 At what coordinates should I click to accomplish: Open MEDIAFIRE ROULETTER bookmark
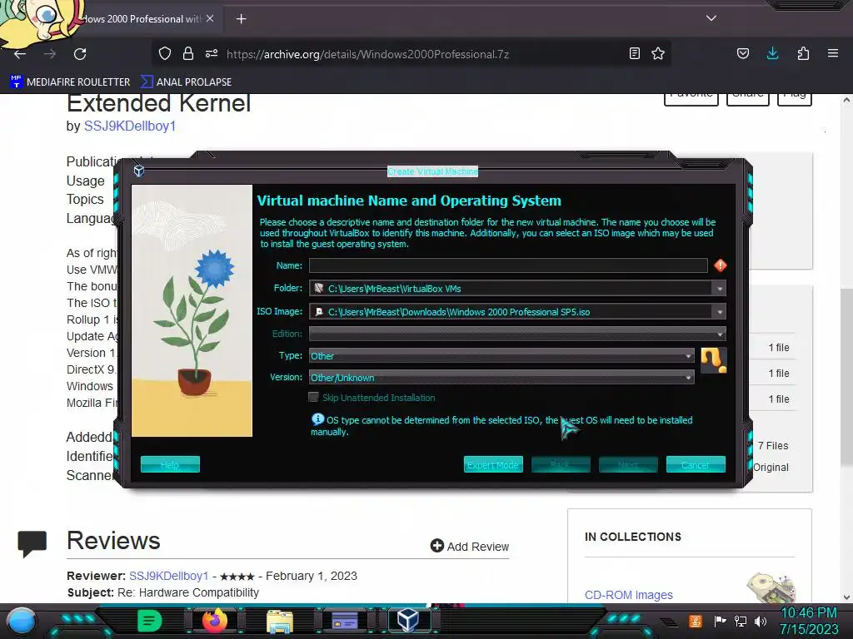(70, 82)
